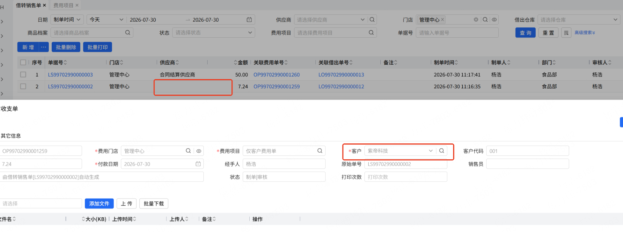This screenshot has width=623, height=232.
Task: Click the 打印次数 input field
Action: pos(406,177)
